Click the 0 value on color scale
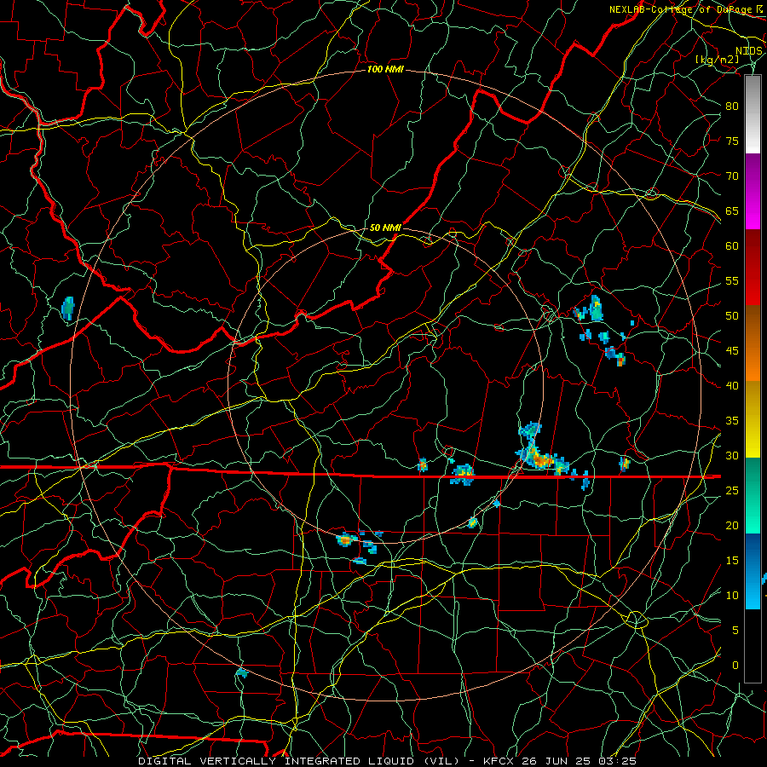Screen dimensions: 767x767 click(735, 666)
